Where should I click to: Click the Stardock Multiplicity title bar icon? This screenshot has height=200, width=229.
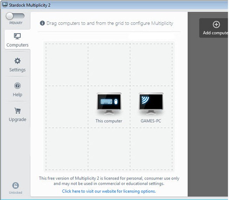[5, 5]
